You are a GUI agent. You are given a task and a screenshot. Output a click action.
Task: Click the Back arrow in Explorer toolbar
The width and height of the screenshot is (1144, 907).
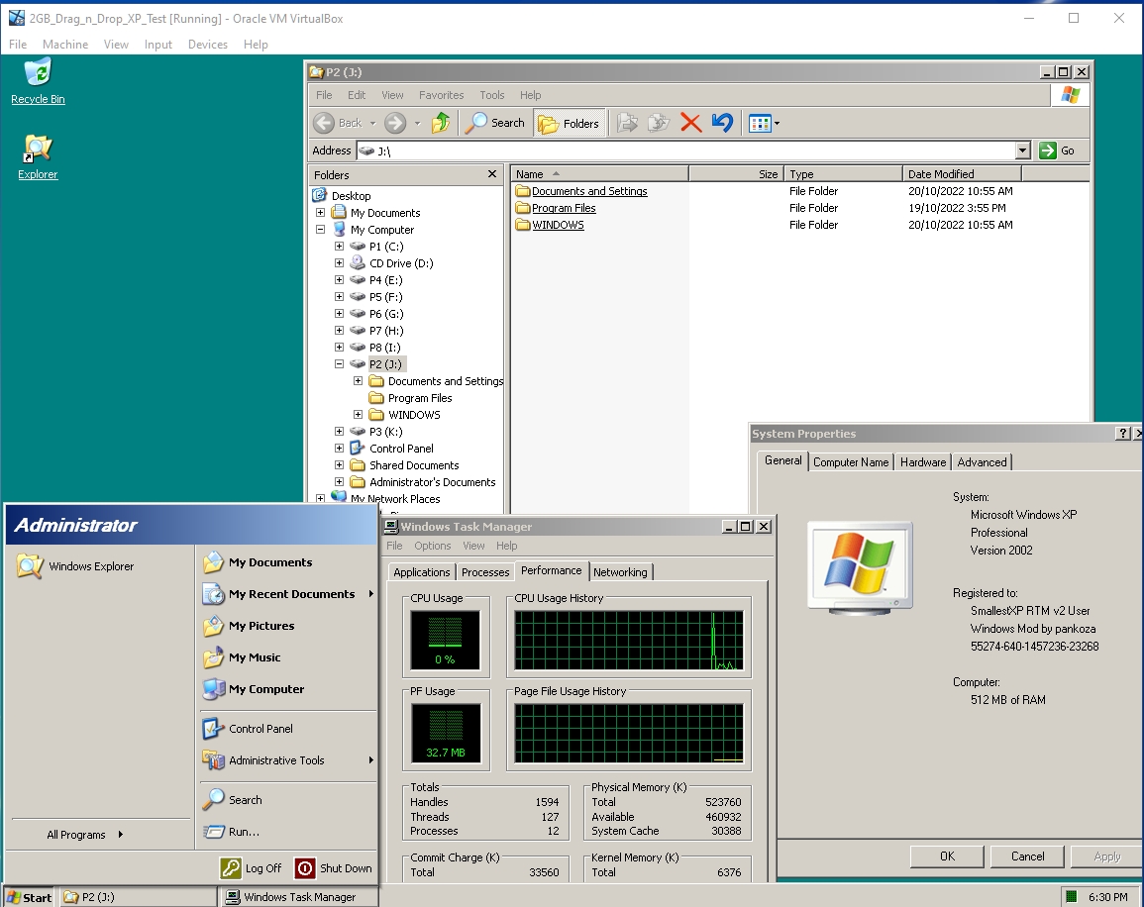[325, 123]
